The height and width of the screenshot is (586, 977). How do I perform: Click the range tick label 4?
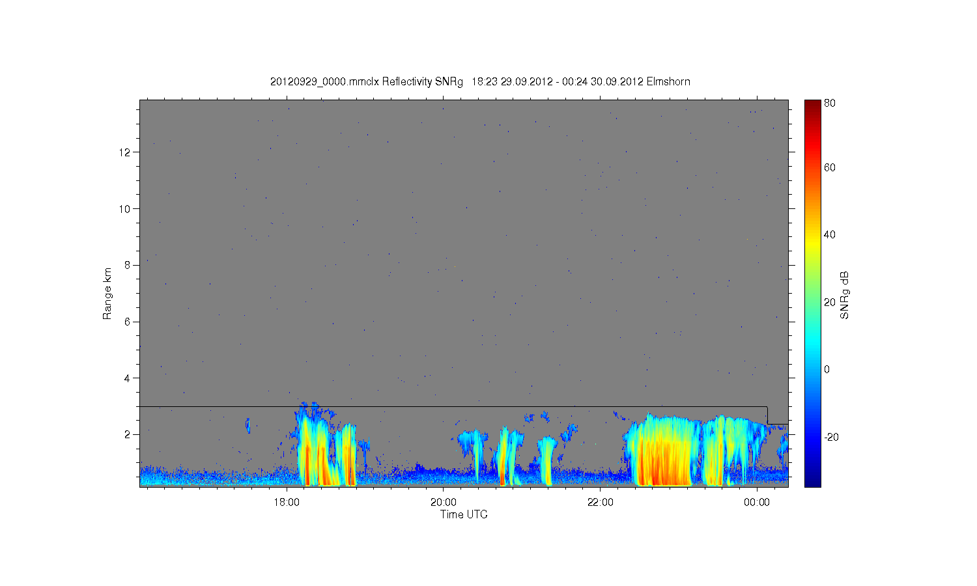click(128, 378)
